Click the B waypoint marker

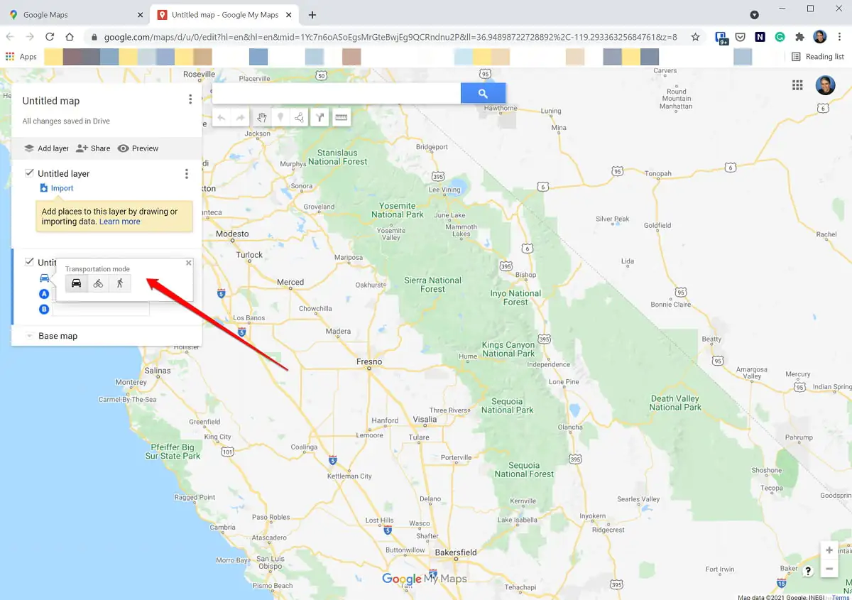tap(44, 310)
